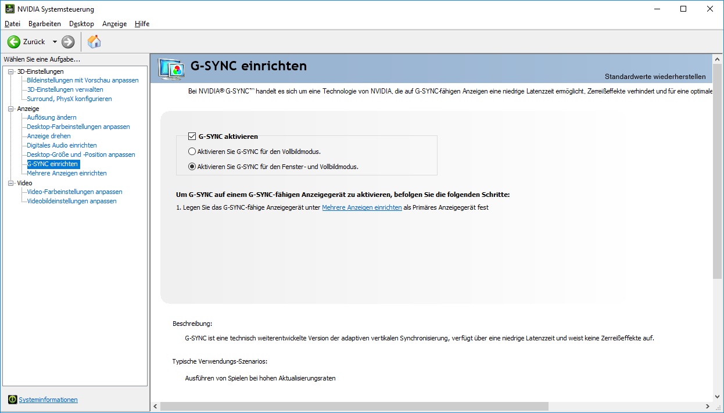Toggle the G-SYNC aktivieren checkbox

click(192, 137)
